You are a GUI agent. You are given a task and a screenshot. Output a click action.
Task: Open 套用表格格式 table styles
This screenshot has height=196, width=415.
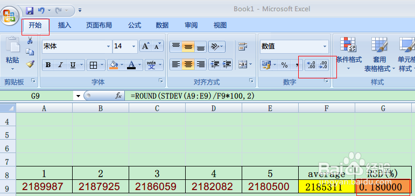point(379,55)
